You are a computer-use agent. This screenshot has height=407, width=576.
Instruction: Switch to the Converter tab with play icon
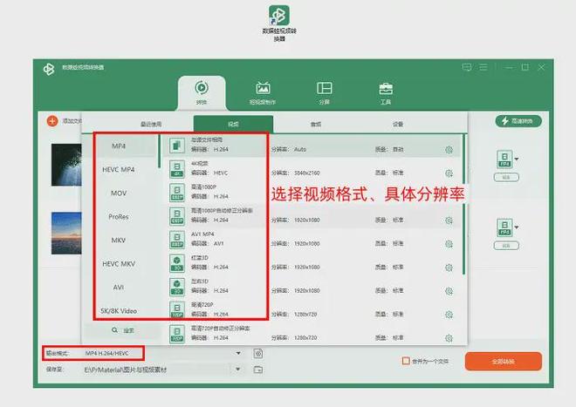click(x=202, y=93)
